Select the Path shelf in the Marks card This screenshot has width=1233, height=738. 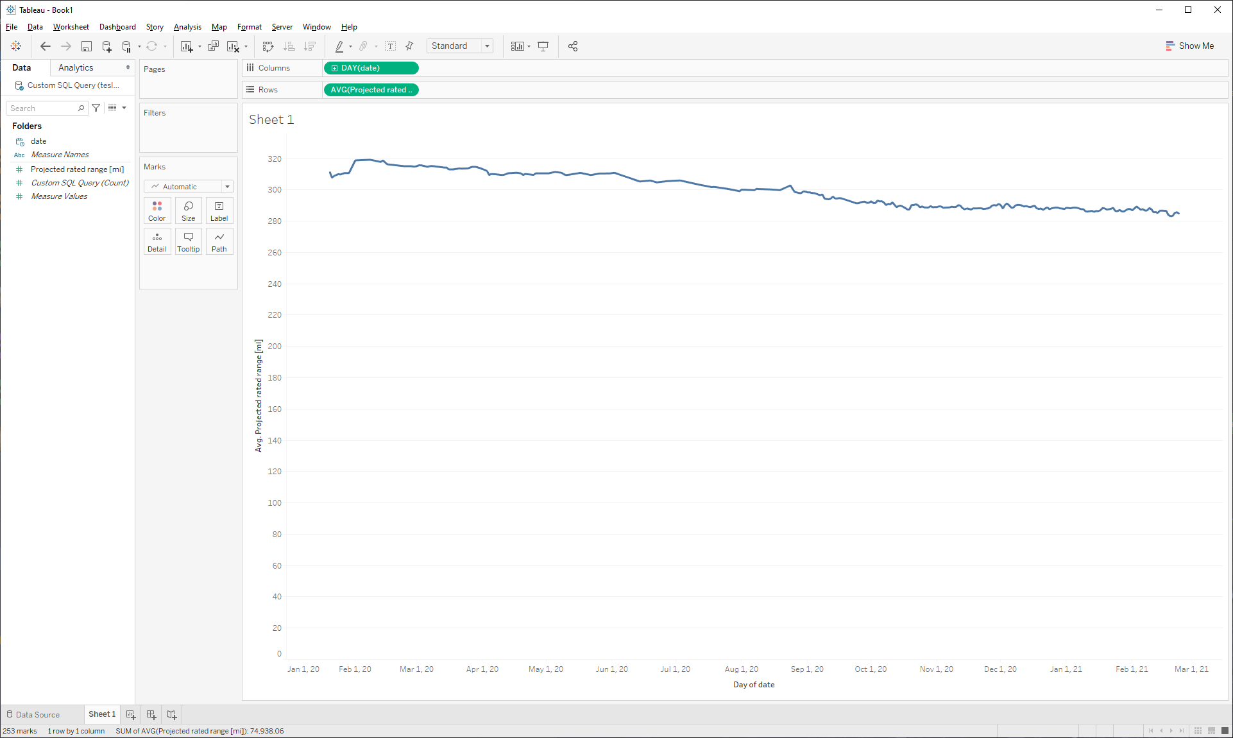coord(219,241)
